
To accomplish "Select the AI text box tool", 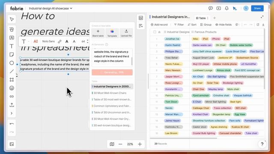I will pos(12,38).
